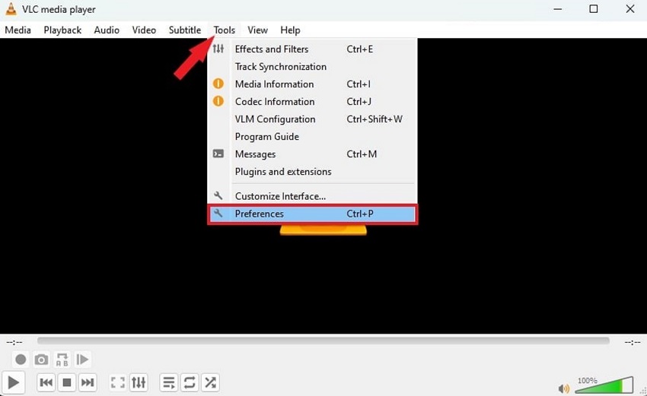Viewport: 647px width, 396px height.
Task: Mute audio via speaker icon
Action: pyautogui.click(x=563, y=388)
